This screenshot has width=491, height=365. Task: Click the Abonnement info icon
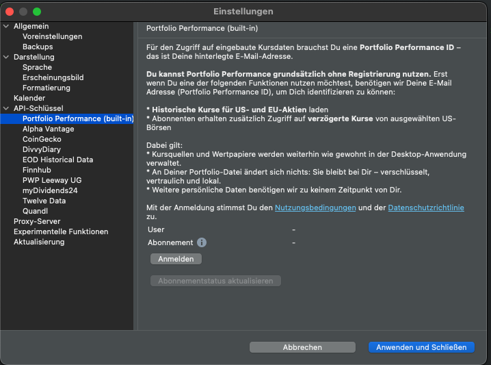click(202, 242)
